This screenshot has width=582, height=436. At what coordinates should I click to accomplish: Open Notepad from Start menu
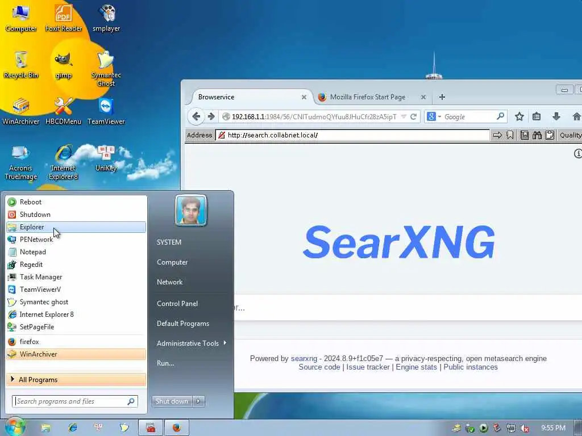(x=76, y=251)
